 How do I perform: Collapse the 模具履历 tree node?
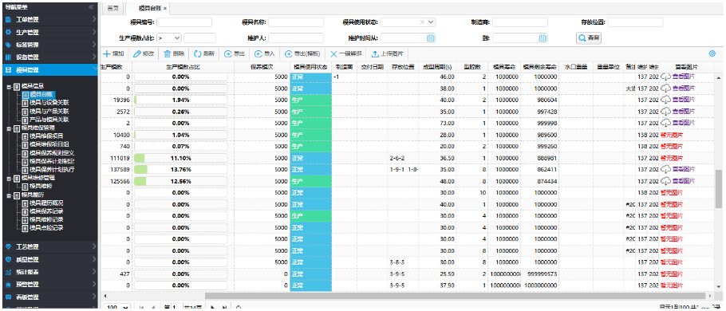click(9, 195)
